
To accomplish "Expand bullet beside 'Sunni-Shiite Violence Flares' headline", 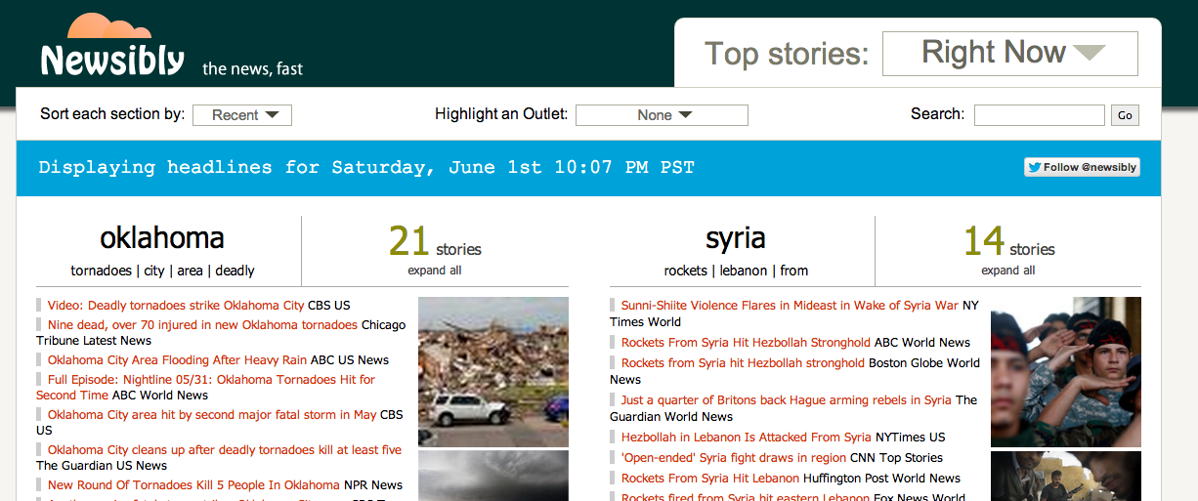I will point(613,306).
